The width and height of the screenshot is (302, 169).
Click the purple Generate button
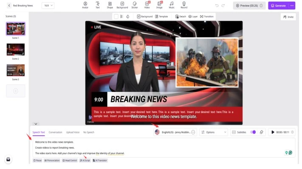(x=278, y=6)
